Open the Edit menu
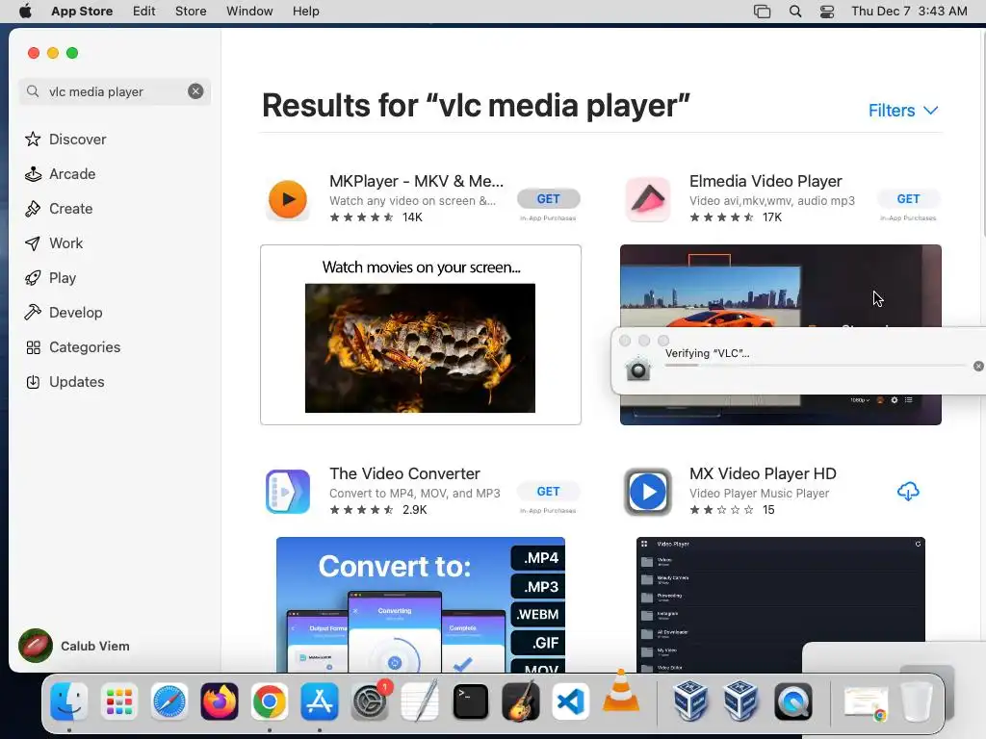The width and height of the screenshot is (986, 739). pyautogui.click(x=144, y=12)
